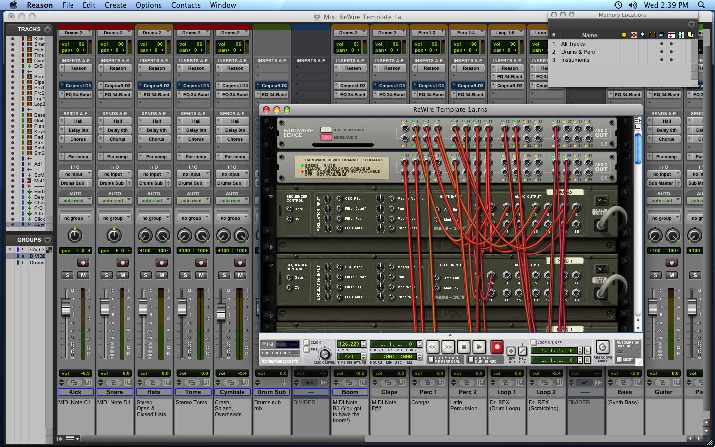Click the rewind icon on Reason's transport
The height and width of the screenshot is (447, 715).
[x=432, y=346]
